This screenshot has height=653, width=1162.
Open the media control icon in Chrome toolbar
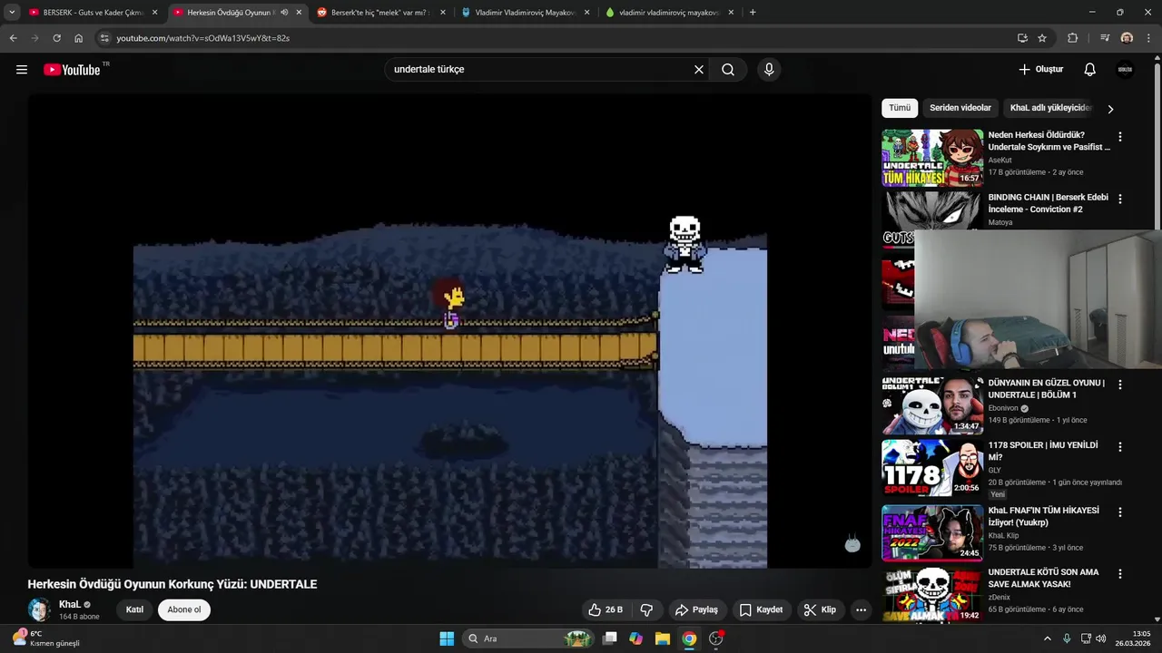tap(1105, 38)
